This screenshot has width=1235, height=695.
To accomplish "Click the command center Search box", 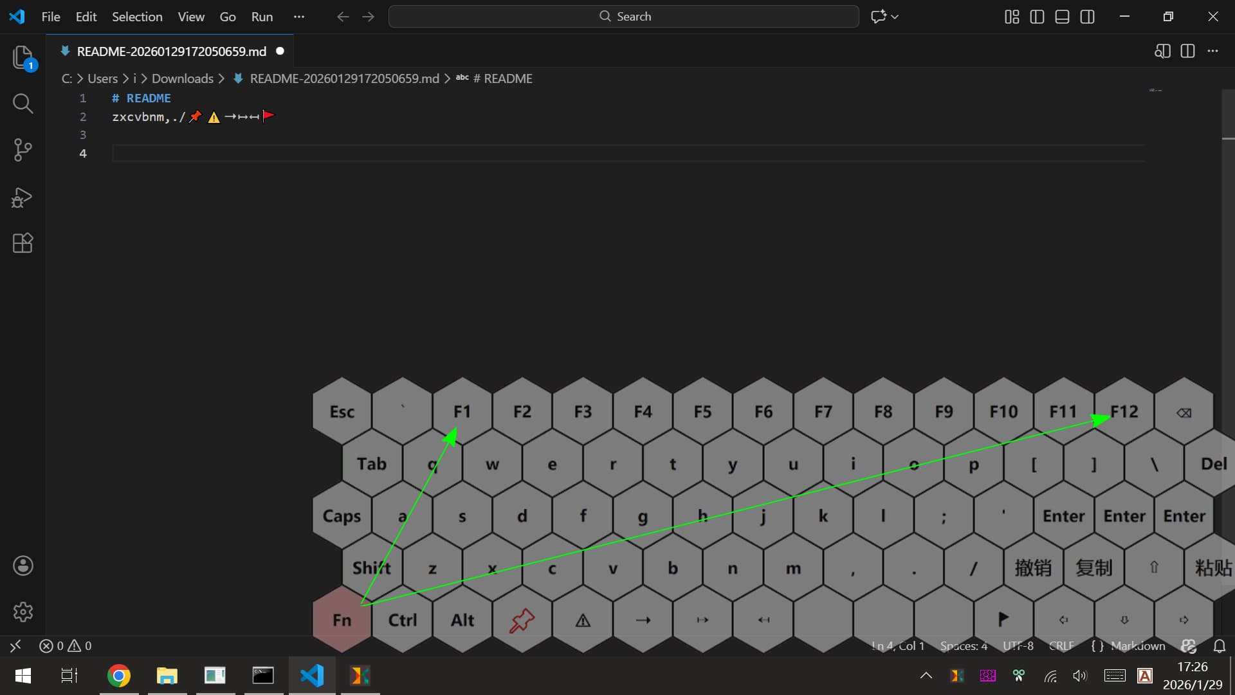I will [623, 17].
